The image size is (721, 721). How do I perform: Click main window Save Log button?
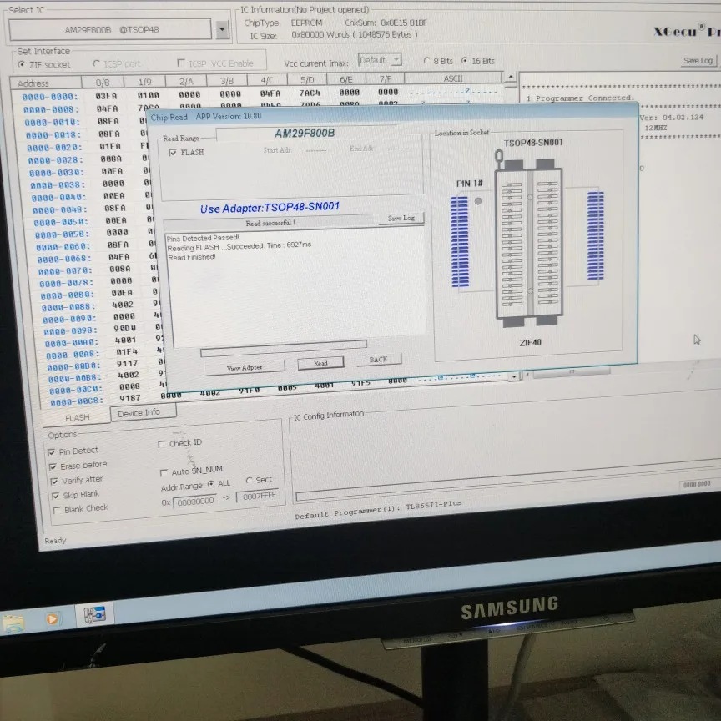click(x=698, y=60)
